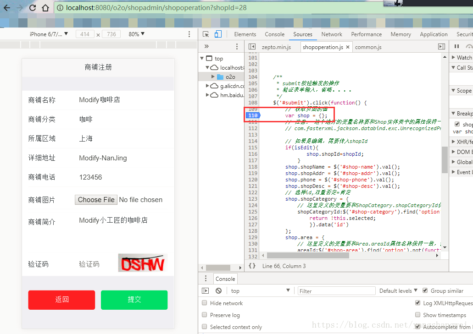Click the Choose File upload field
The width and height of the screenshot is (473, 334).
point(96,200)
